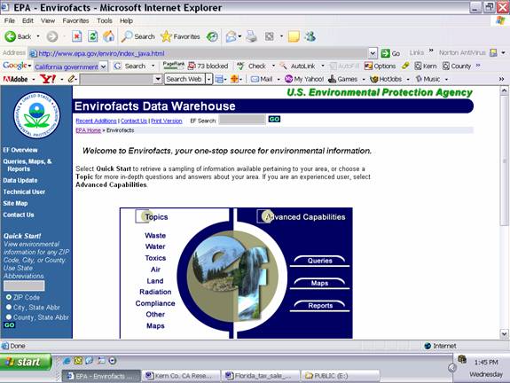Click the History icon in toolbar
Screen dimensions: 510x383
212,36
